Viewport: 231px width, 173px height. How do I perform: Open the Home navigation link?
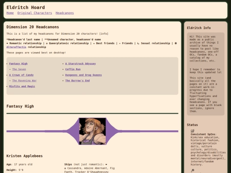coord(10,13)
